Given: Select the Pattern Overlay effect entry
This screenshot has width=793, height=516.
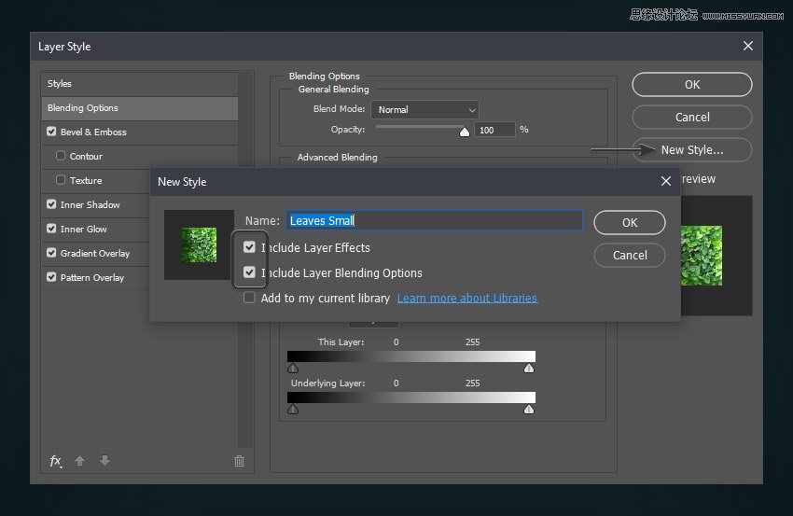Looking at the screenshot, I should click(x=92, y=277).
